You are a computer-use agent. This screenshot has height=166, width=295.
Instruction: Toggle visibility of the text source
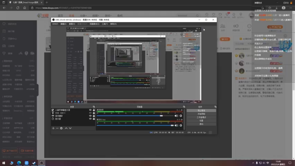point(90,113)
